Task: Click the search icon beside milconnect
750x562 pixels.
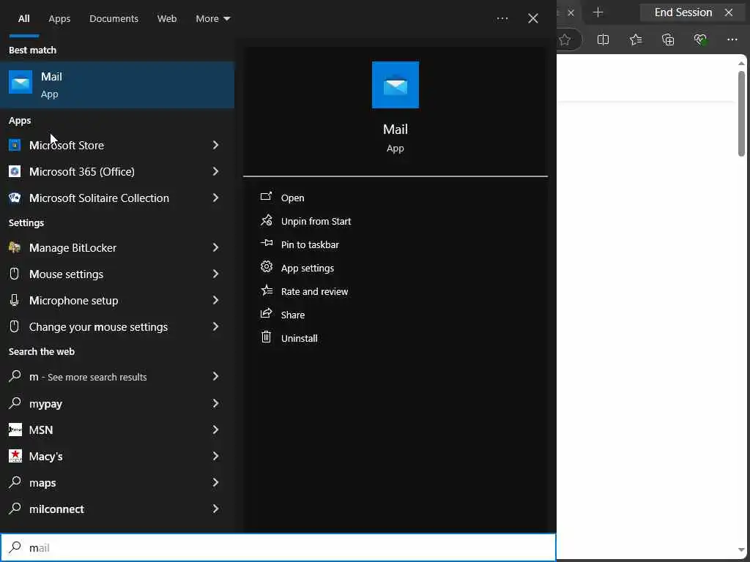Action: [15, 508]
